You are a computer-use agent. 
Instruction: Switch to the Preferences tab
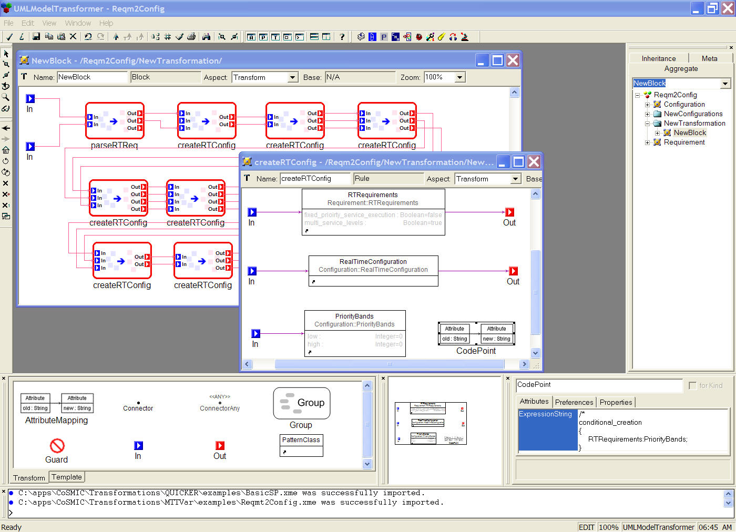(574, 402)
